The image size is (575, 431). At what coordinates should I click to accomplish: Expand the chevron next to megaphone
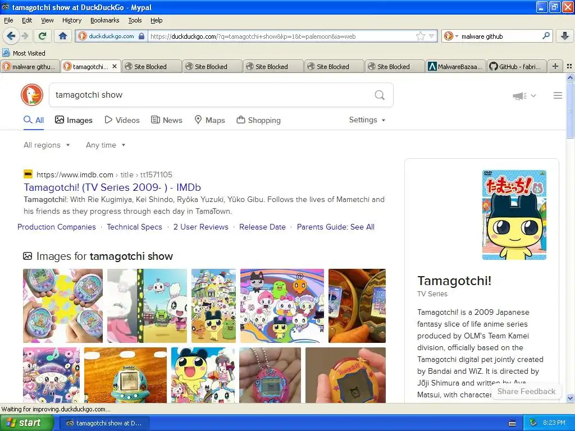(x=533, y=95)
